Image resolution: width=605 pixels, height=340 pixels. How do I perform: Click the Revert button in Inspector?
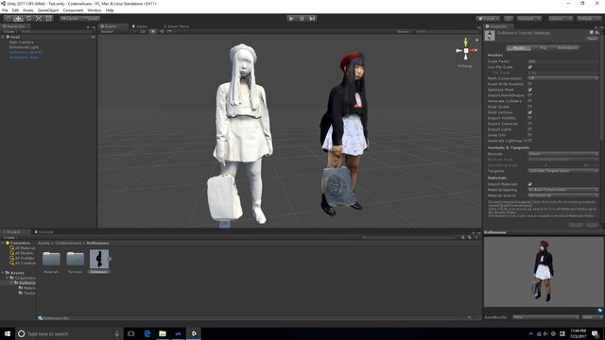(576, 225)
